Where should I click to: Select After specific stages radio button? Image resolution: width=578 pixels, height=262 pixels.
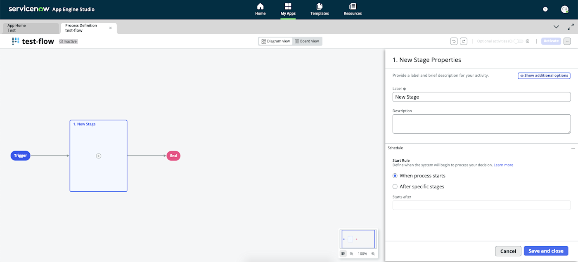pos(395,186)
